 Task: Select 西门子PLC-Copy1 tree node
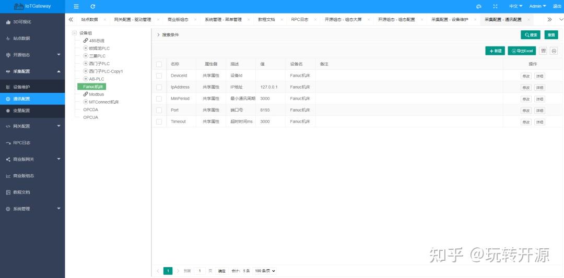(x=105, y=71)
